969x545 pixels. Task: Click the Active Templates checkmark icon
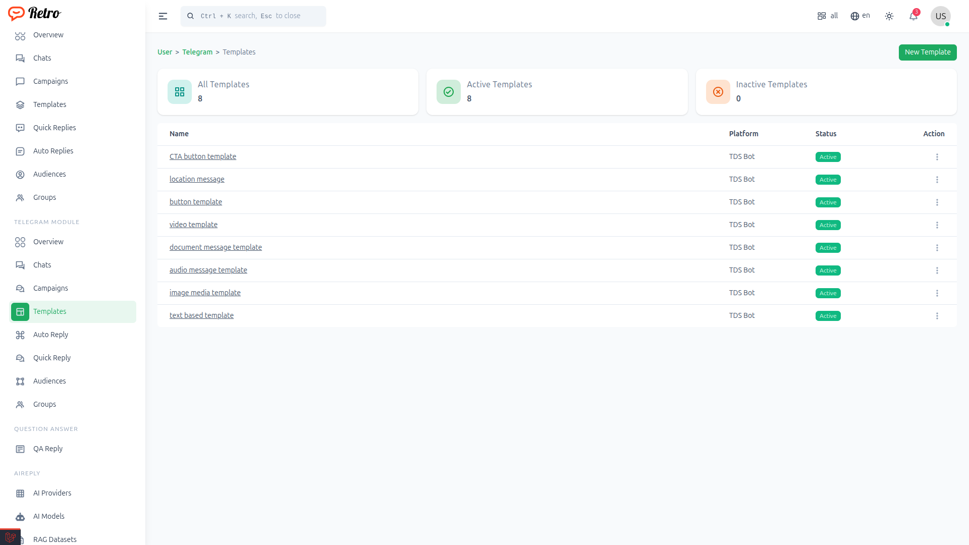click(x=448, y=92)
